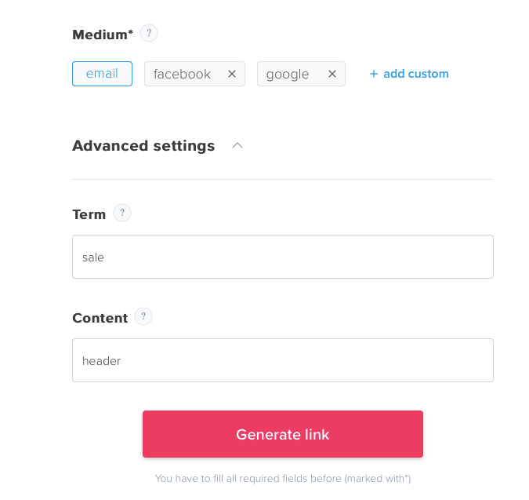
Task: Select the facebook medium option
Action: click(x=182, y=74)
